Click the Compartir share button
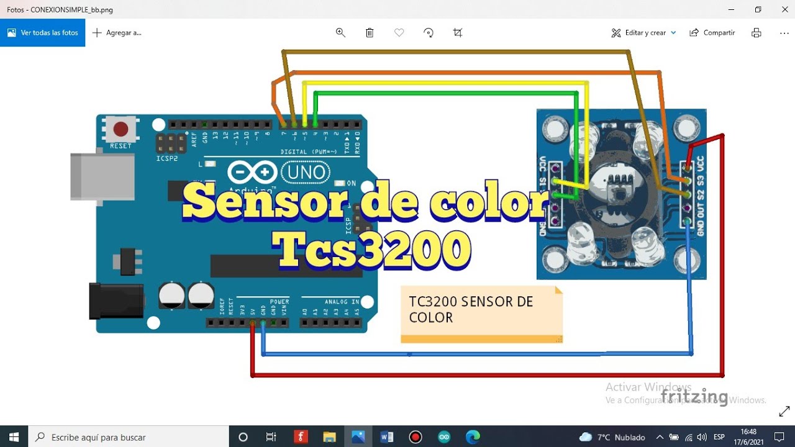Viewport: 795px width, 447px height. coord(712,33)
